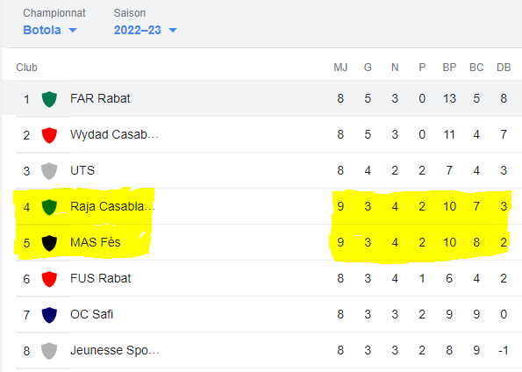This screenshot has width=522, height=372.
Task: Click the OC Safi navy shield icon
Action: coord(49,315)
